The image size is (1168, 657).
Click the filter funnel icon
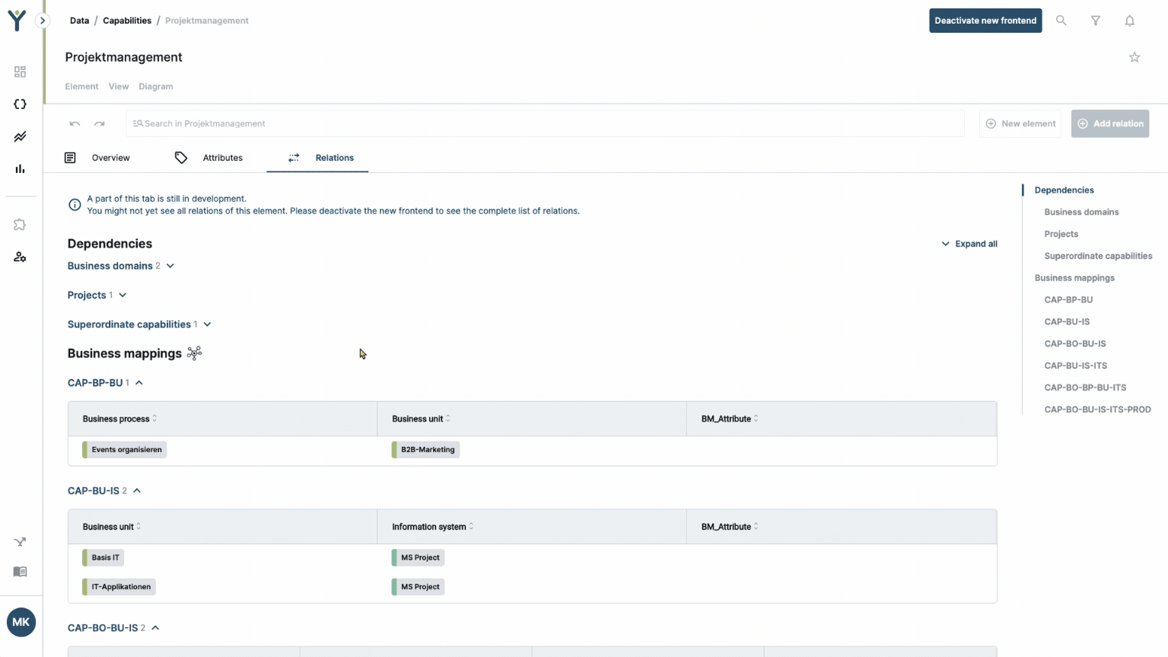point(1095,21)
